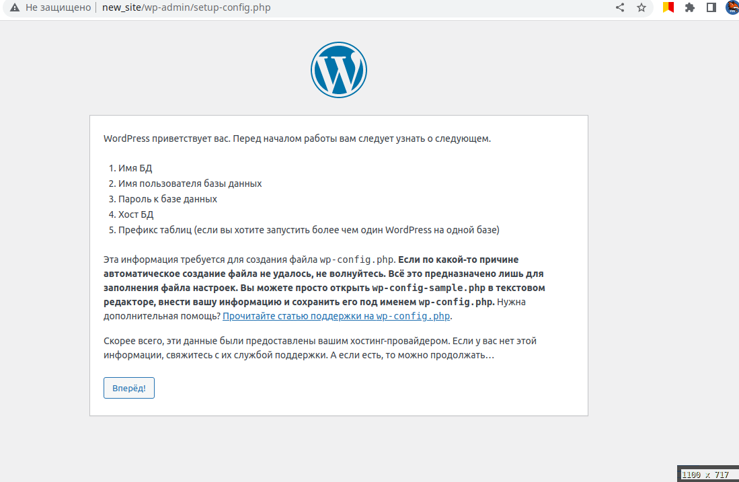Select the "Имя пользователя базы данных" list item

tap(190, 184)
